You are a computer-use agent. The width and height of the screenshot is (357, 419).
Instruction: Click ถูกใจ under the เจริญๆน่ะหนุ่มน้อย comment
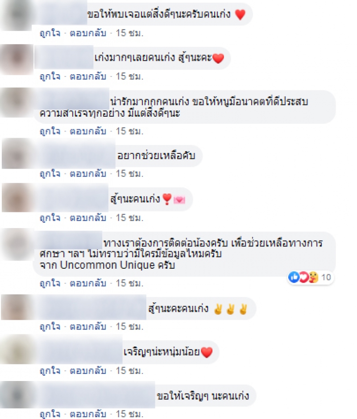(50, 371)
